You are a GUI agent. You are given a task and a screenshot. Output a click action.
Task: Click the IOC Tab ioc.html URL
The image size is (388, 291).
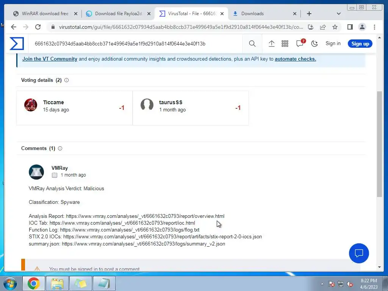[122, 223]
